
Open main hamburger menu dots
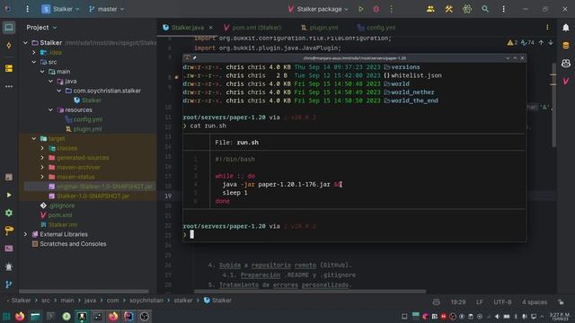pyautogui.click(x=27, y=9)
